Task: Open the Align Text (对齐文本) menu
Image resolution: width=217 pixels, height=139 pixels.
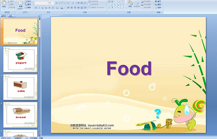Action: pos(94,4)
